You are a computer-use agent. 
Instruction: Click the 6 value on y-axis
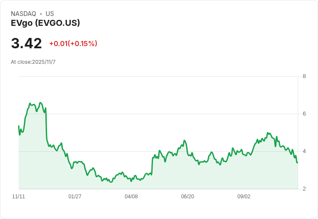pos(305,114)
